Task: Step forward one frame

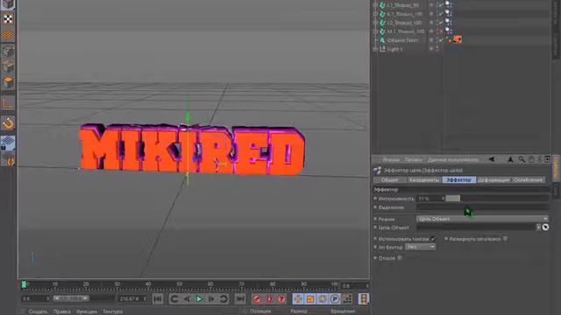Action: click(x=211, y=298)
